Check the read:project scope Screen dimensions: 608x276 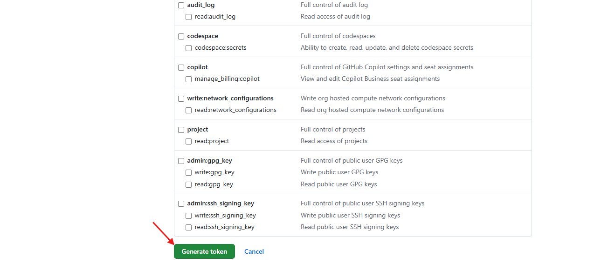coord(189,141)
